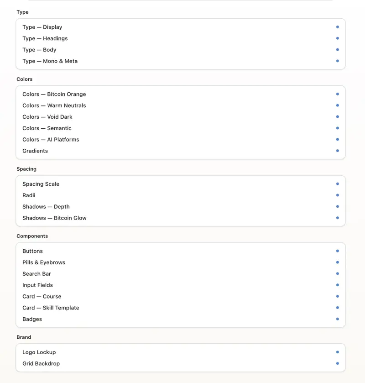Screen dimensions: 365x383
Task: Click the blue dot beside Radii
Action: (x=338, y=195)
